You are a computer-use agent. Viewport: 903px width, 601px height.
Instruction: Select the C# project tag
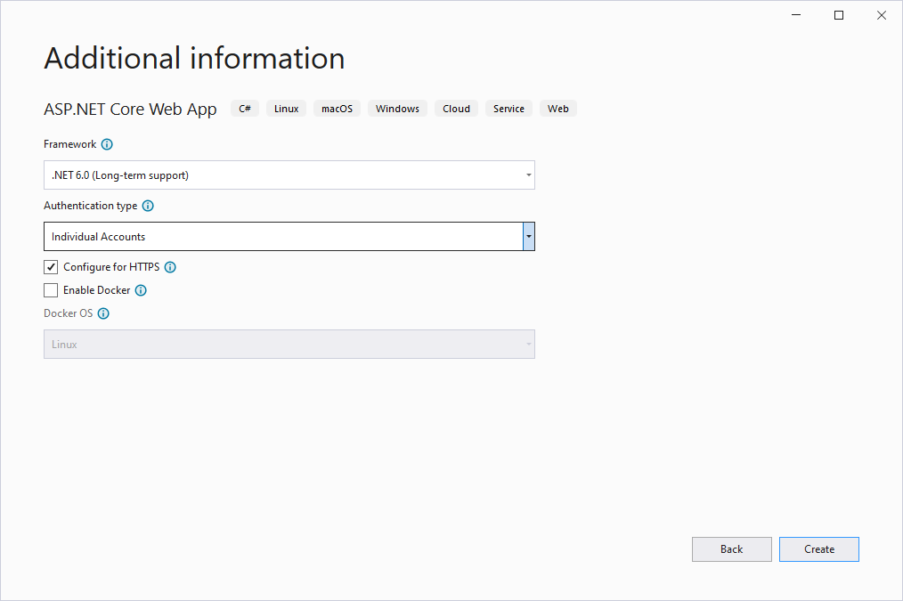(244, 108)
